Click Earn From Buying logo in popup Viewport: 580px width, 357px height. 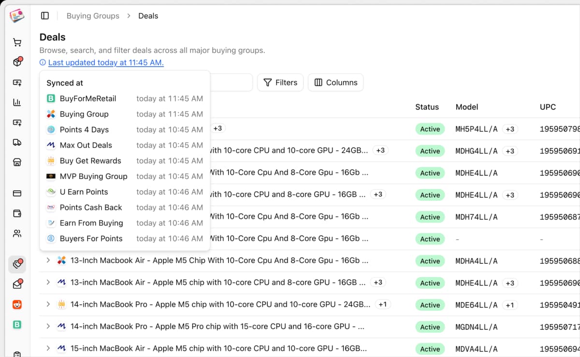pos(51,223)
